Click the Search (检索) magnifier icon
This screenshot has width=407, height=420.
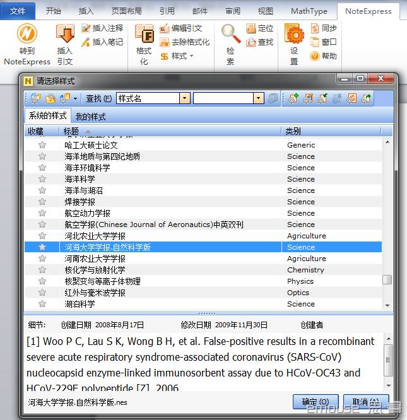[231, 33]
